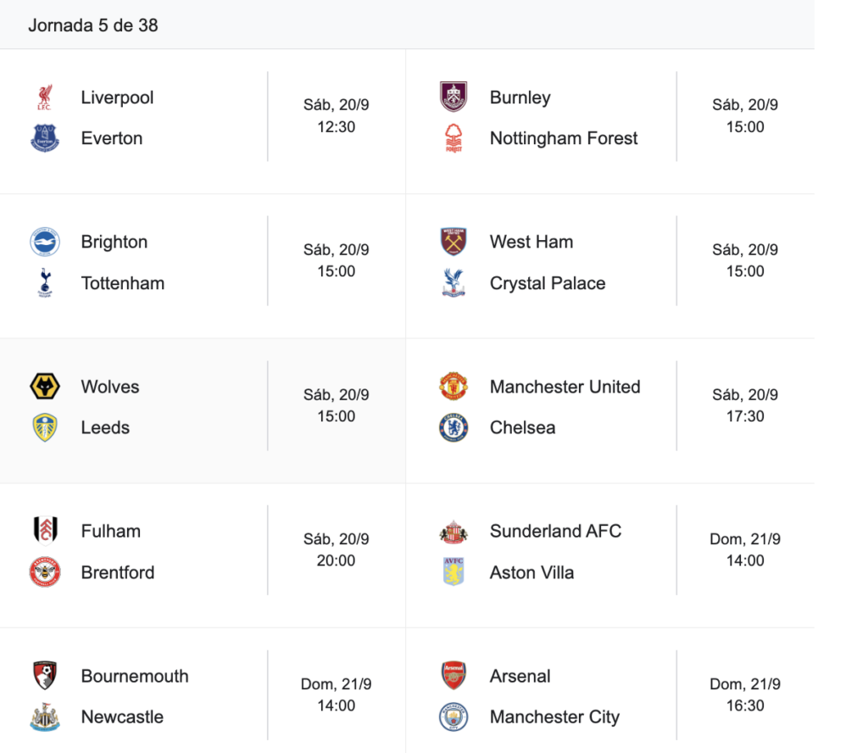Click the Jornada 5 de 38 header
The height and width of the screenshot is (753, 868).
pos(93,25)
